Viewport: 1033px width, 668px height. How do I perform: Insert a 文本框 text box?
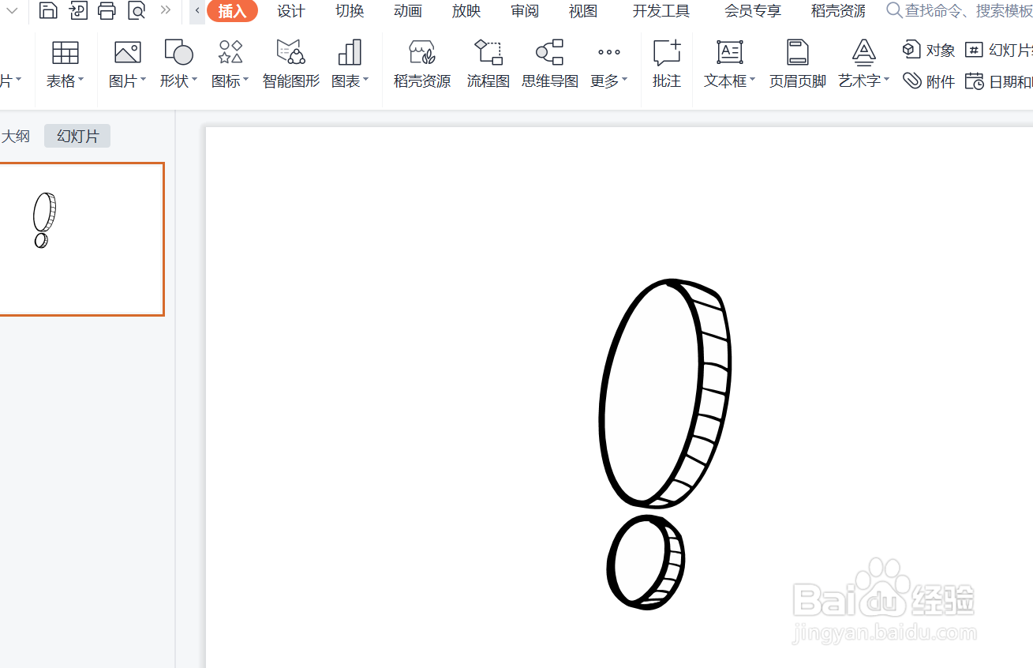[730, 53]
